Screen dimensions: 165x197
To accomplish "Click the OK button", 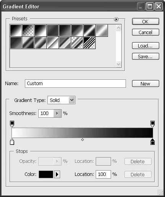I will pyautogui.click(x=145, y=21).
